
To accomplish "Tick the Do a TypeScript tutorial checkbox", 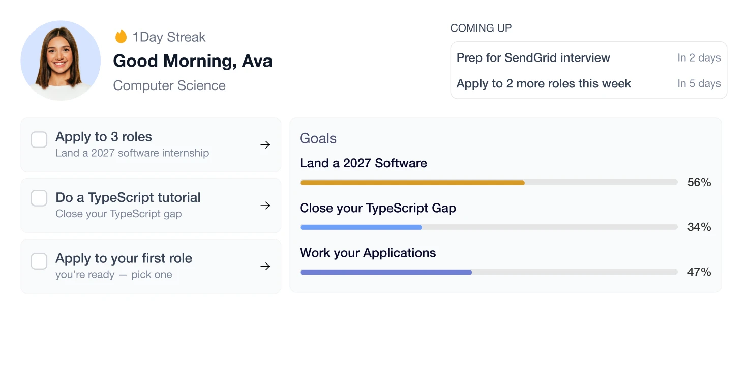I will point(39,198).
